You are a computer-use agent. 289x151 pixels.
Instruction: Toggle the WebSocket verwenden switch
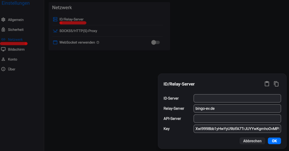(x=155, y=42)
